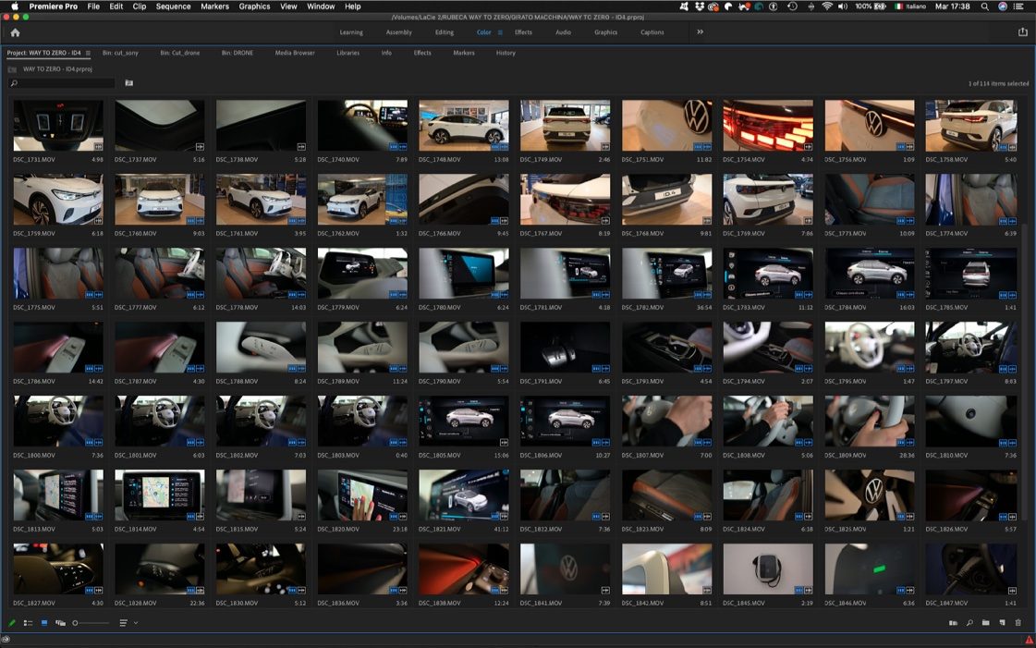Screen dimensions: 1036x648
Task: Click the file name DSC_1845.MOV
Action: coord(744,603)
